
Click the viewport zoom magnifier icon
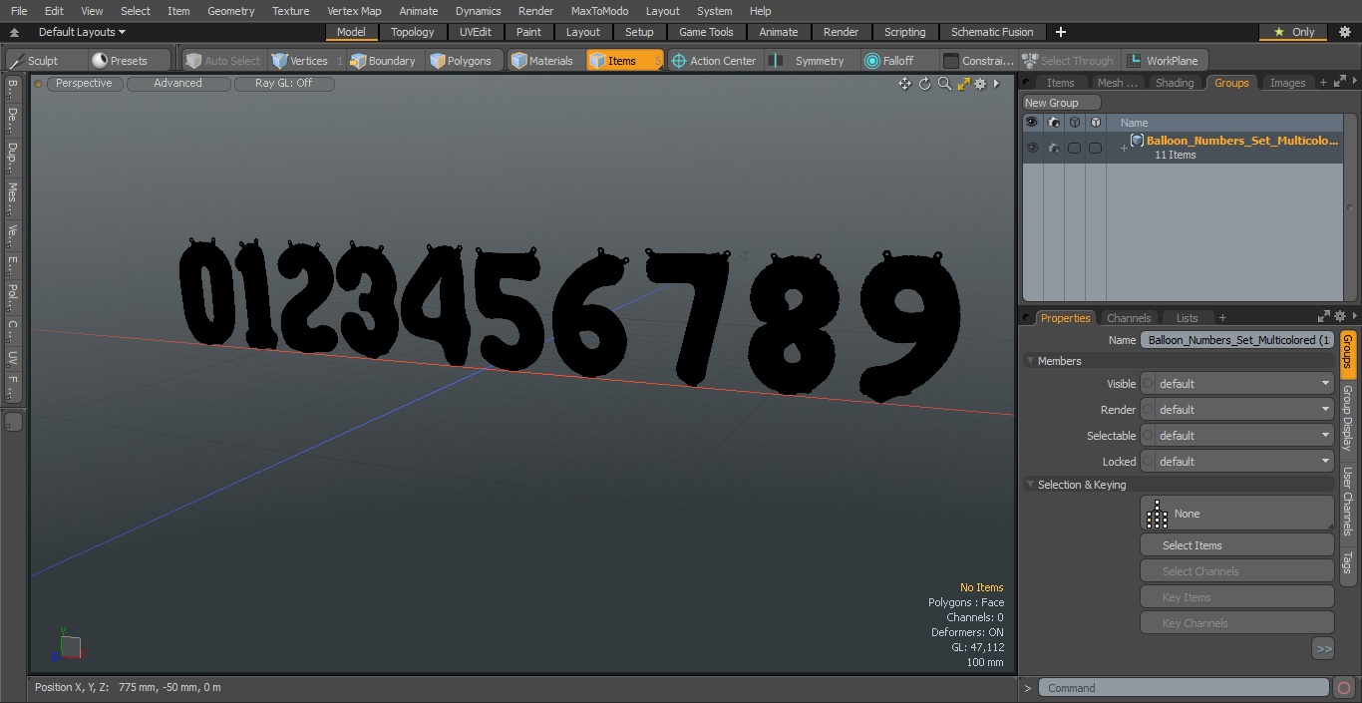944,84
